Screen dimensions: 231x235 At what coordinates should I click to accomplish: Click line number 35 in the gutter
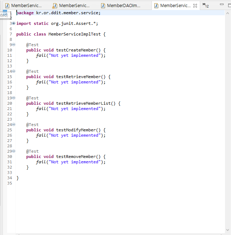click(10, 183)
